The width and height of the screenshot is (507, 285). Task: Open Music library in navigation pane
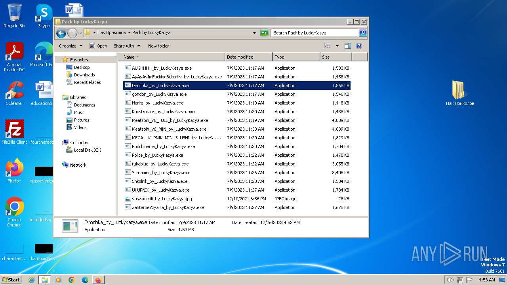point(79,112)
